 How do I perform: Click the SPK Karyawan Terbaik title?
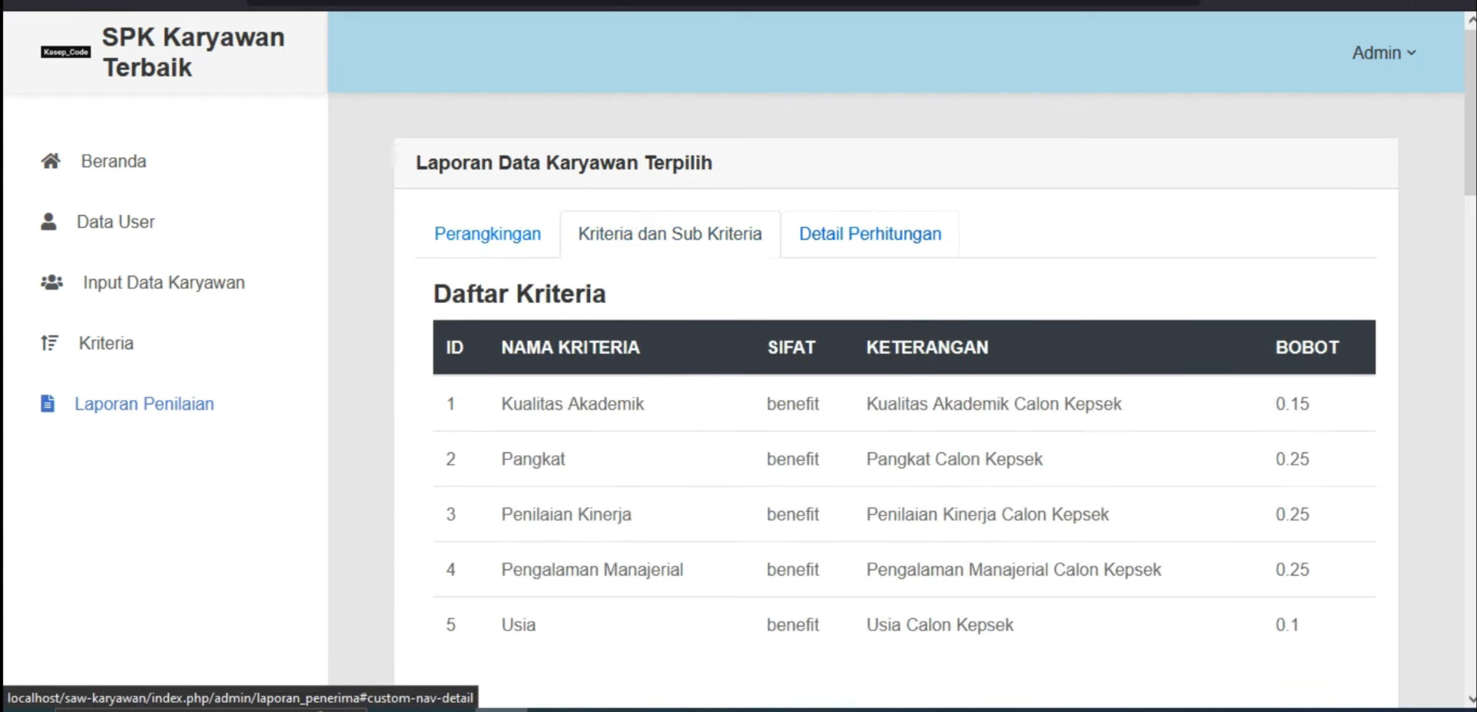pyautogui.click(x=193, y=52)
